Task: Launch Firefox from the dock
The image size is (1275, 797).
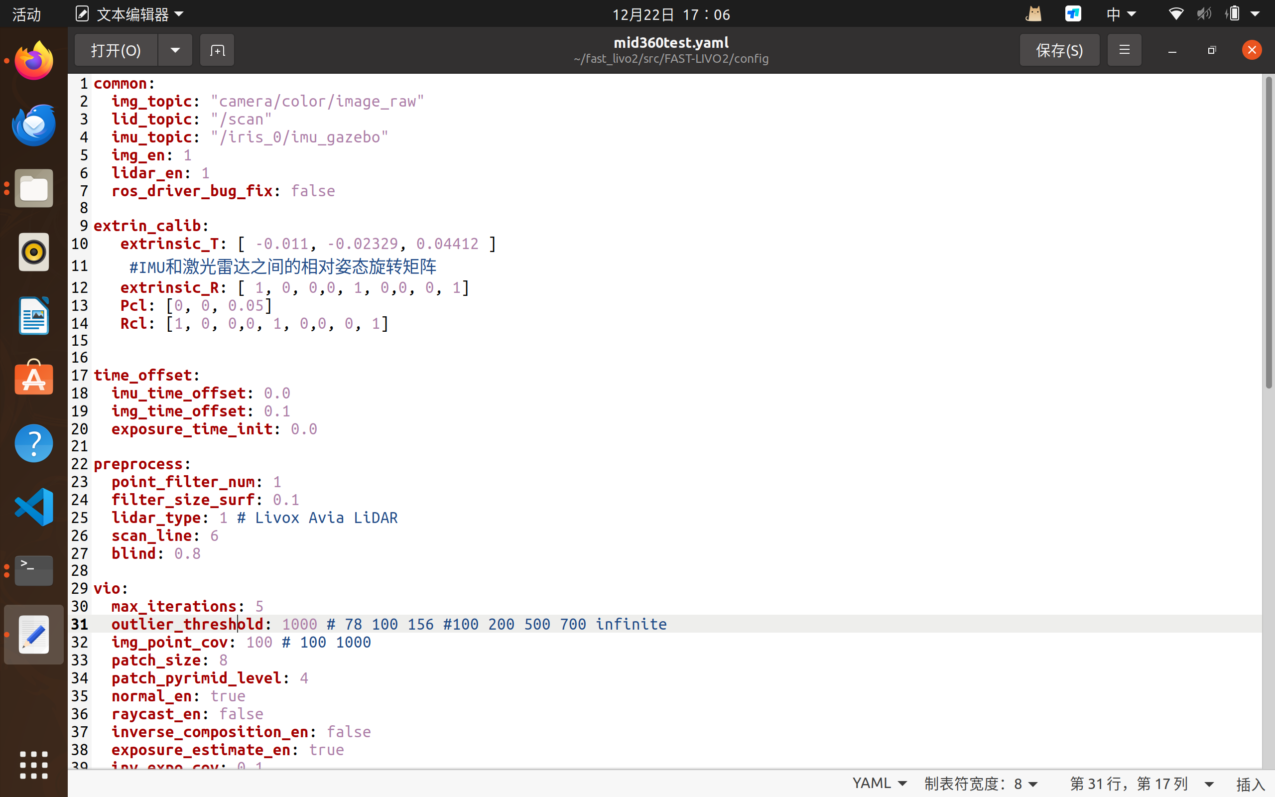Action: tap(34, 61)
